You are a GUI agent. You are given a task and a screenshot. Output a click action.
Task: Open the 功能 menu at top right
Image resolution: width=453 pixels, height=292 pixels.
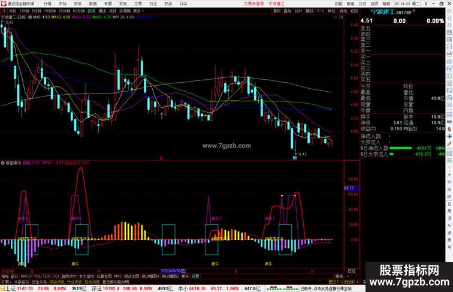[x=339, y=4]
